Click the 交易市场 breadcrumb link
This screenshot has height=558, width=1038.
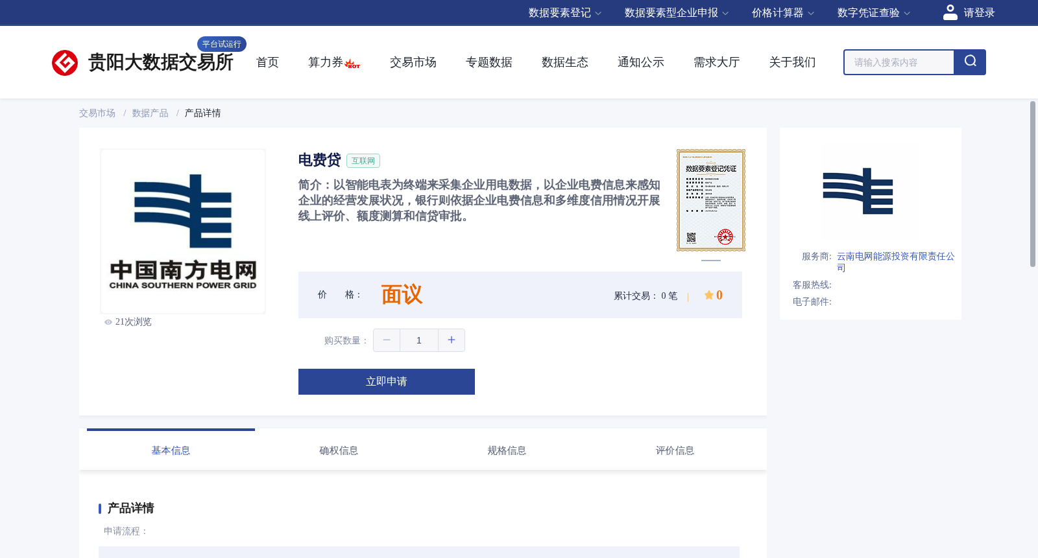97,113
